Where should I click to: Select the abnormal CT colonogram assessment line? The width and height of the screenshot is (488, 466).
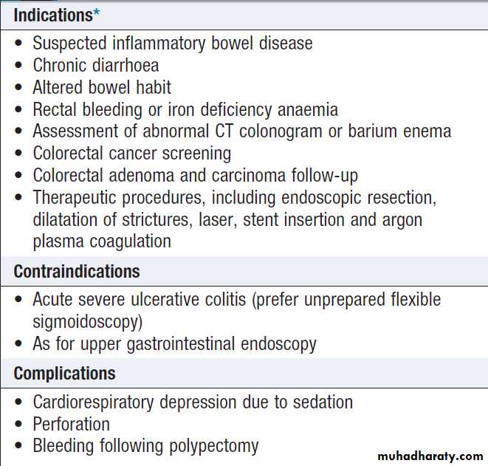[241, 132]
